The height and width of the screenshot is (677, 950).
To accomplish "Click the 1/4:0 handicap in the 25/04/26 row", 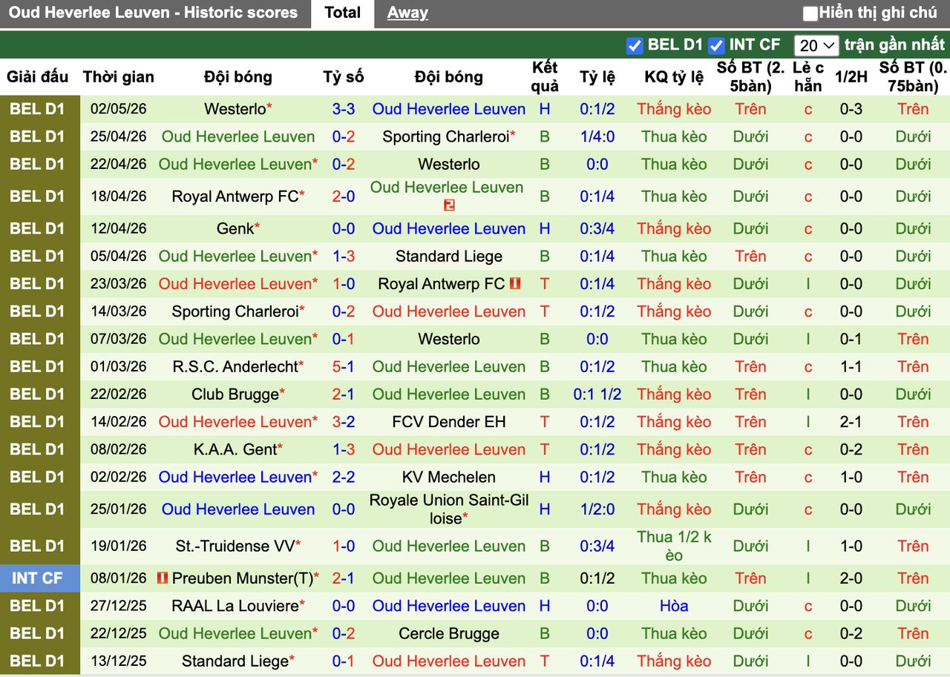I will [597, 136].
